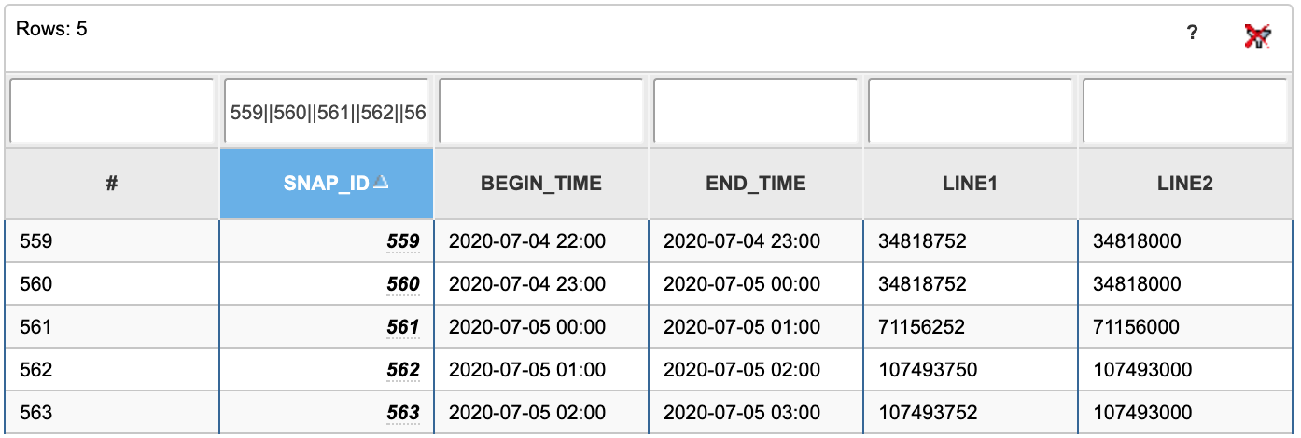The height and width of the screenshot is (438, 1301).
Task: Focus the filter box above LINE1
Action: (x=971, y=112)
